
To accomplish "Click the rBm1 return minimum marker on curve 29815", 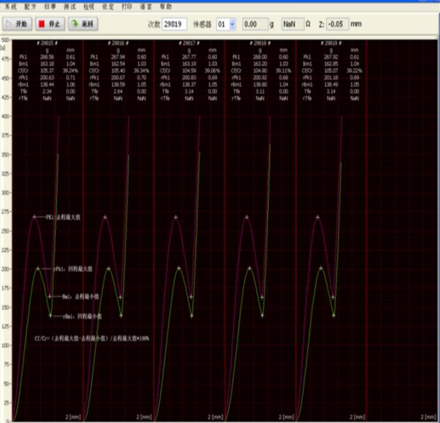I will click(50, 316).
